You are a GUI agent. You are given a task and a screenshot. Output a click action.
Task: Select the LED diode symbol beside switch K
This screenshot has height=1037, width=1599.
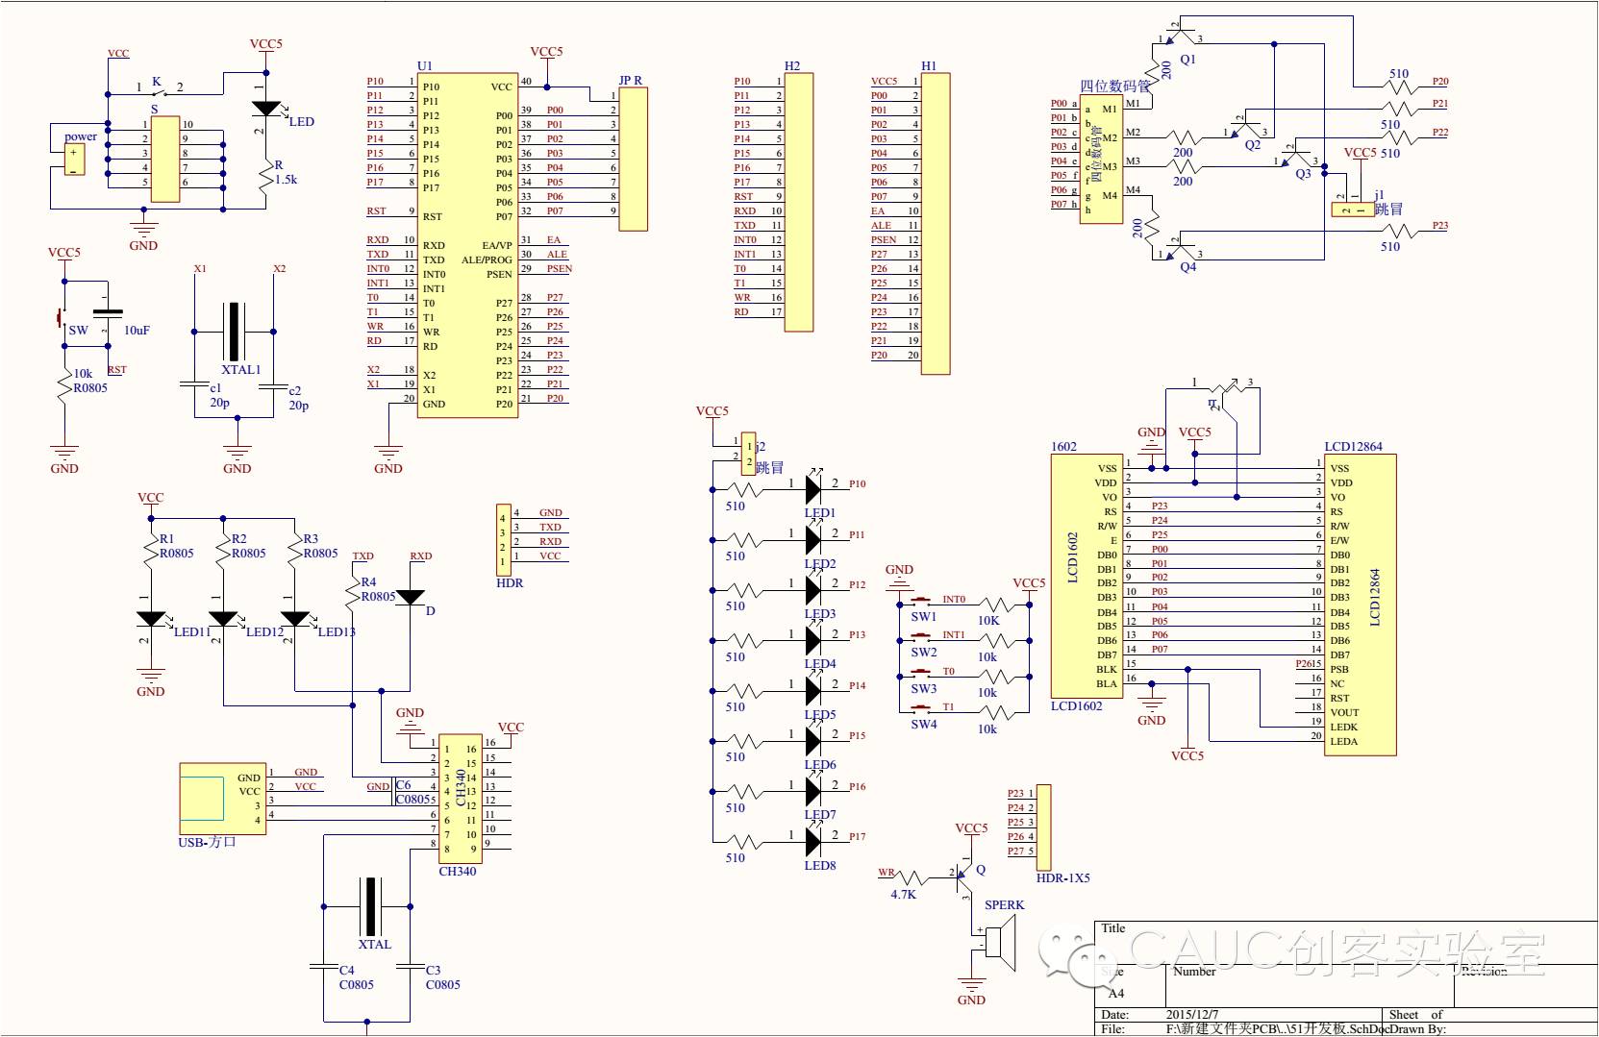click(266, 110)
